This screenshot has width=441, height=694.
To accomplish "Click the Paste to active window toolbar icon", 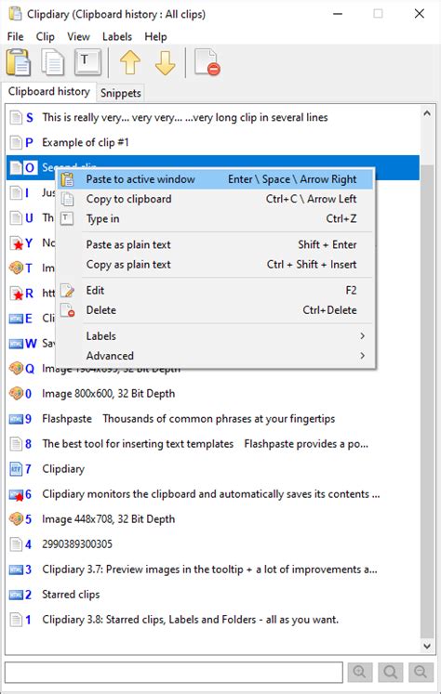I will coord(19,62).
